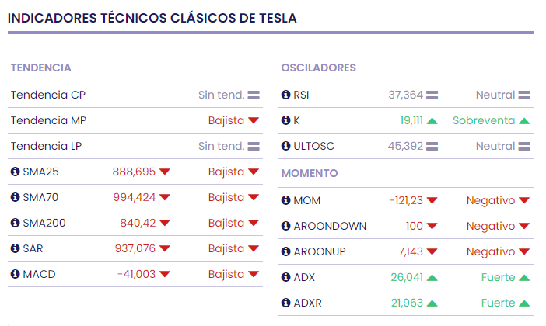Click the info icon next to SAR
Viewport: 546px width, 326px height.
click(15, 248)
